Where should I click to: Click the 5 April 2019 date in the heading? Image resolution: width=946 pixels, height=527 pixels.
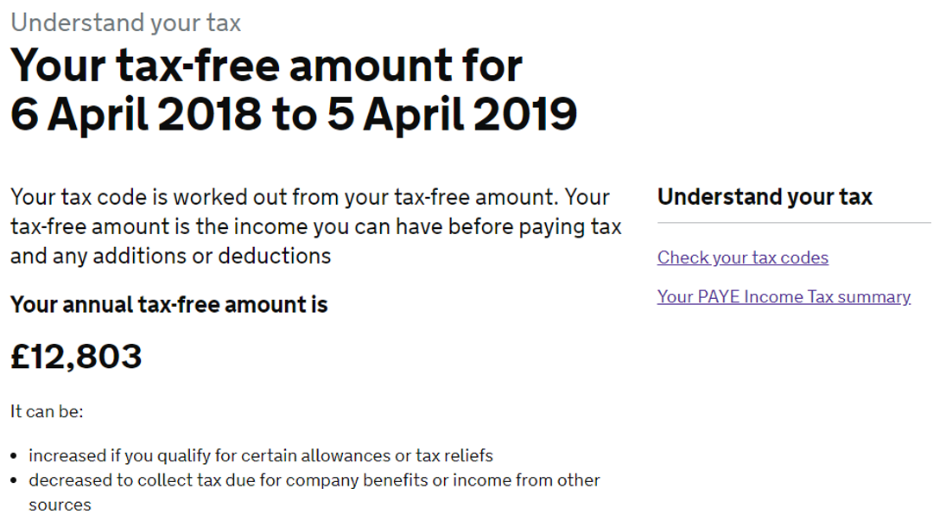click(x=452, y=114)
